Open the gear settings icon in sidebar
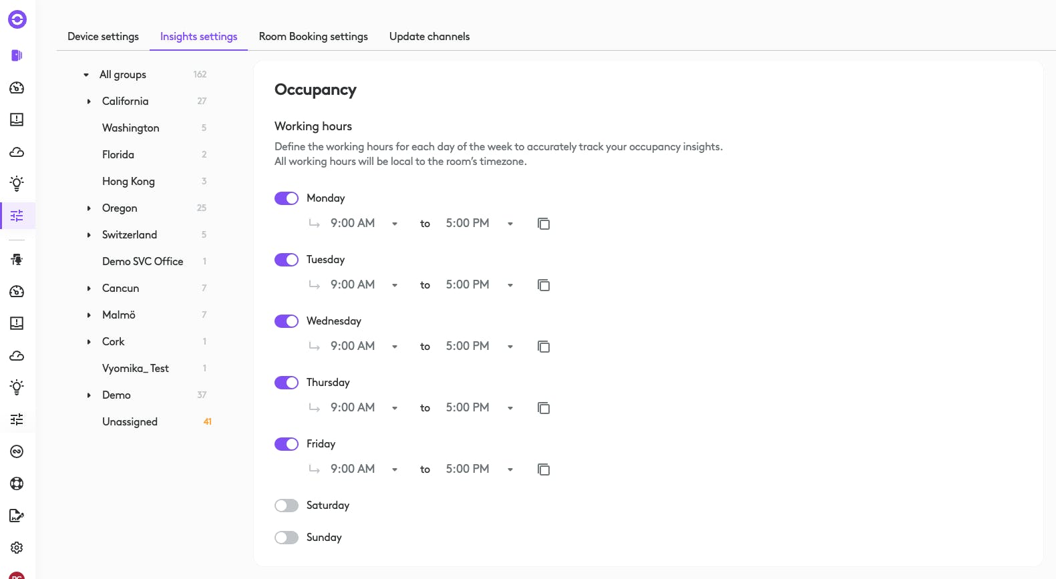The width and height of the screenshot is (1056, 579). pyautogui.click(x=17, y=548)
